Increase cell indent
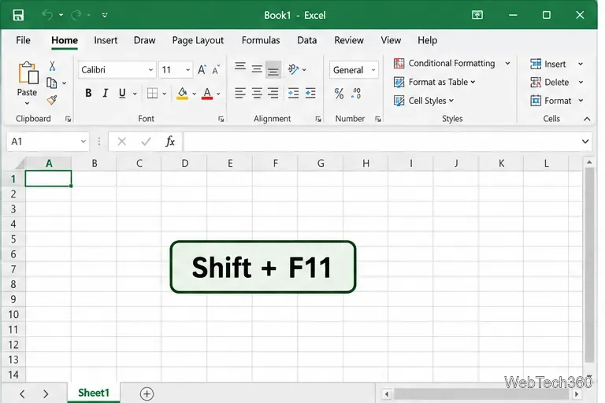Image resolution: width=605 pixels, height=403 pixels. pyautogui.click(x=310, y=93)
